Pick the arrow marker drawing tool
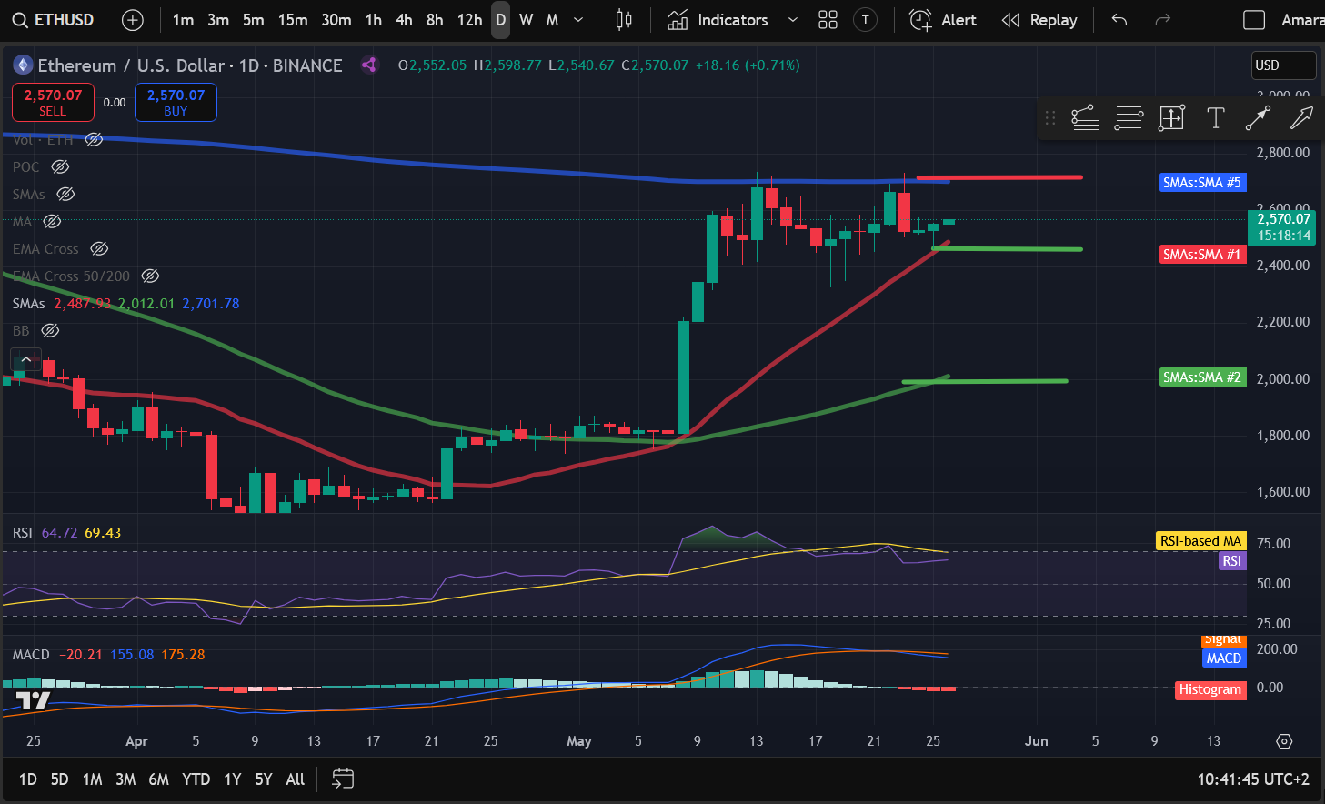The height and width of the screenshot is (804, 1325). tap(1301, 118)
